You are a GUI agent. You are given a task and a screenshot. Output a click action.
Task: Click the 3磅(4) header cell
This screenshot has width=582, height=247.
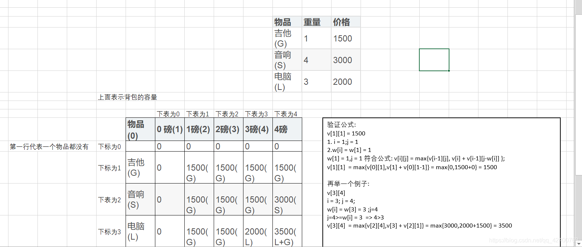258,130
